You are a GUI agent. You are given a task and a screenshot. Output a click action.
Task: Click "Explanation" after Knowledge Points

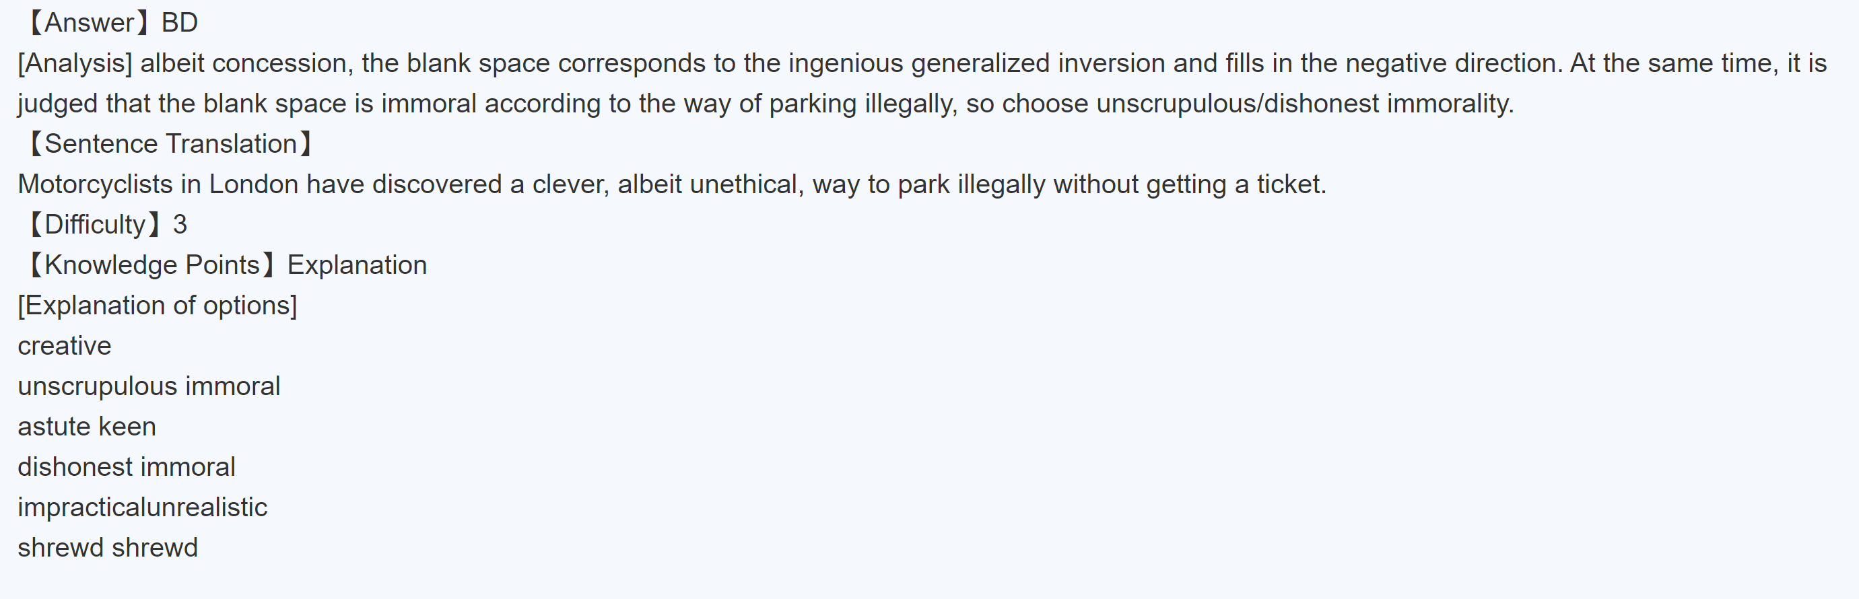click(358, 266)
